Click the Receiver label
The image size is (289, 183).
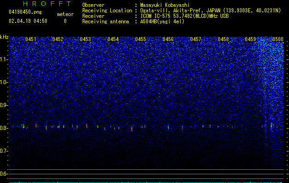point(93,16)
